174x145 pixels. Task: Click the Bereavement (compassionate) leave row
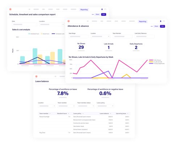[84, 120]
